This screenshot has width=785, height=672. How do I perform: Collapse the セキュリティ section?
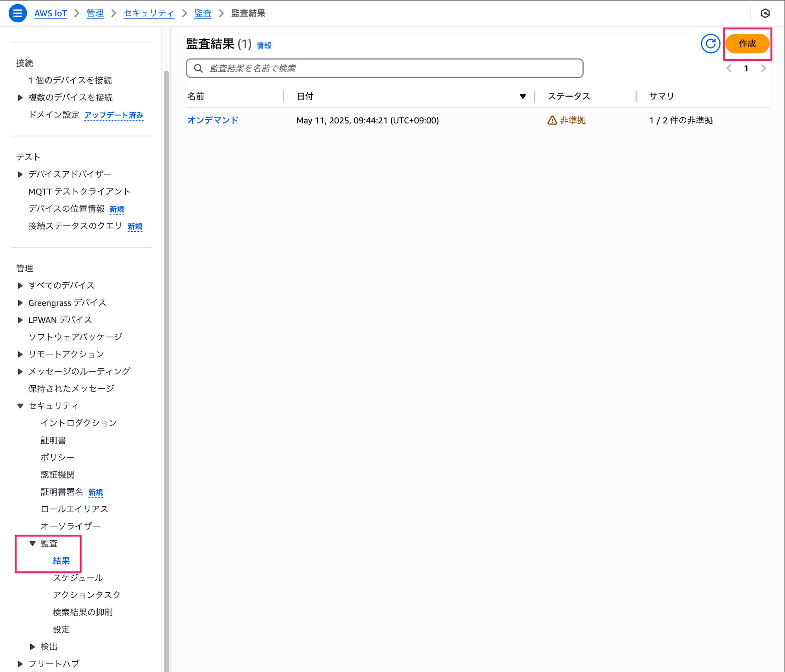pos(20,406)
